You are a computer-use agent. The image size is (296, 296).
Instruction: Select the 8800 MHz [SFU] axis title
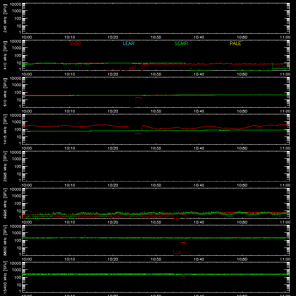(x=5, y=240)
